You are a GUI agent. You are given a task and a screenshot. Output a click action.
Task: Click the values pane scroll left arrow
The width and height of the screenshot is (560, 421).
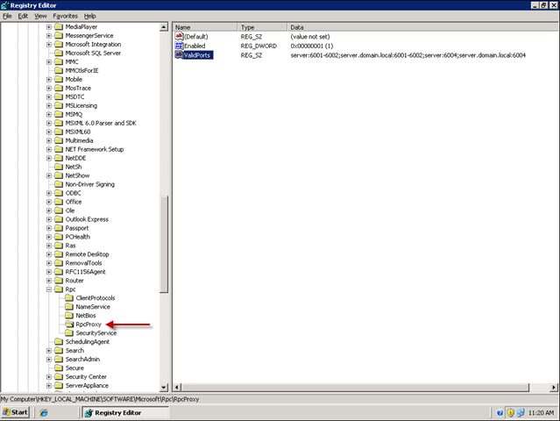point(177,387)
